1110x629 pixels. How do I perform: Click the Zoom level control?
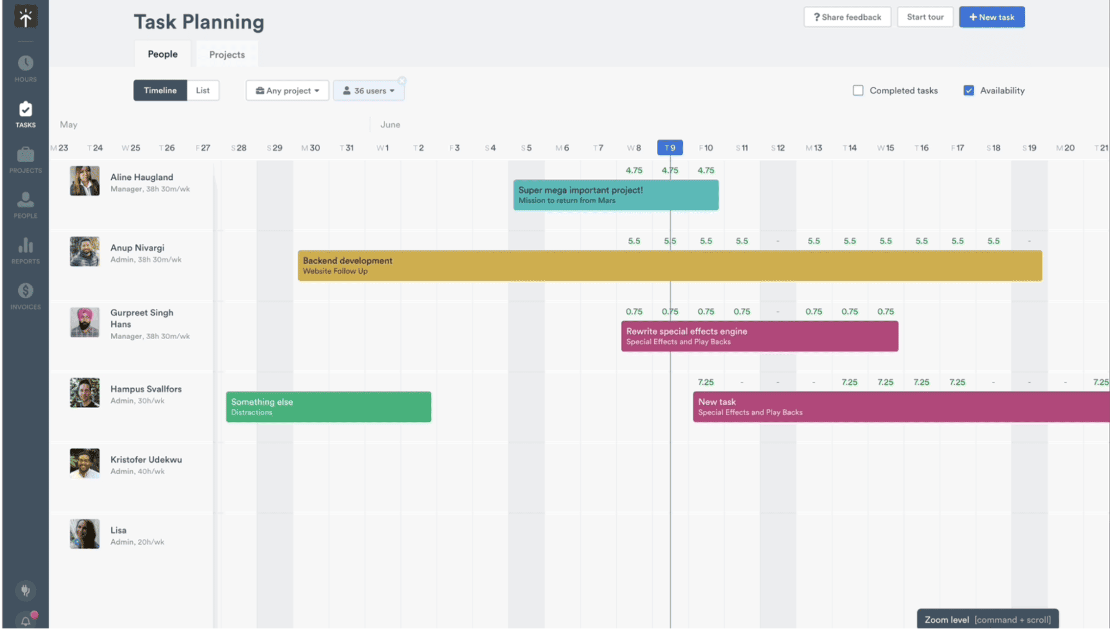pos(988,619)
